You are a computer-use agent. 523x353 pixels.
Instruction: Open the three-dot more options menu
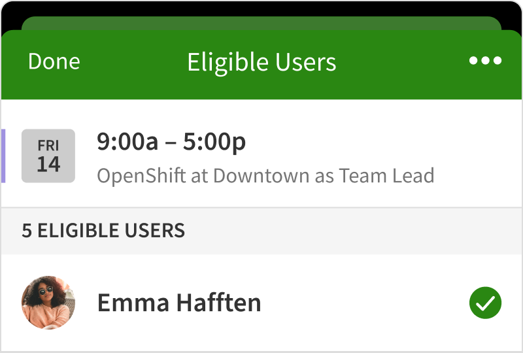pos(485,61)
